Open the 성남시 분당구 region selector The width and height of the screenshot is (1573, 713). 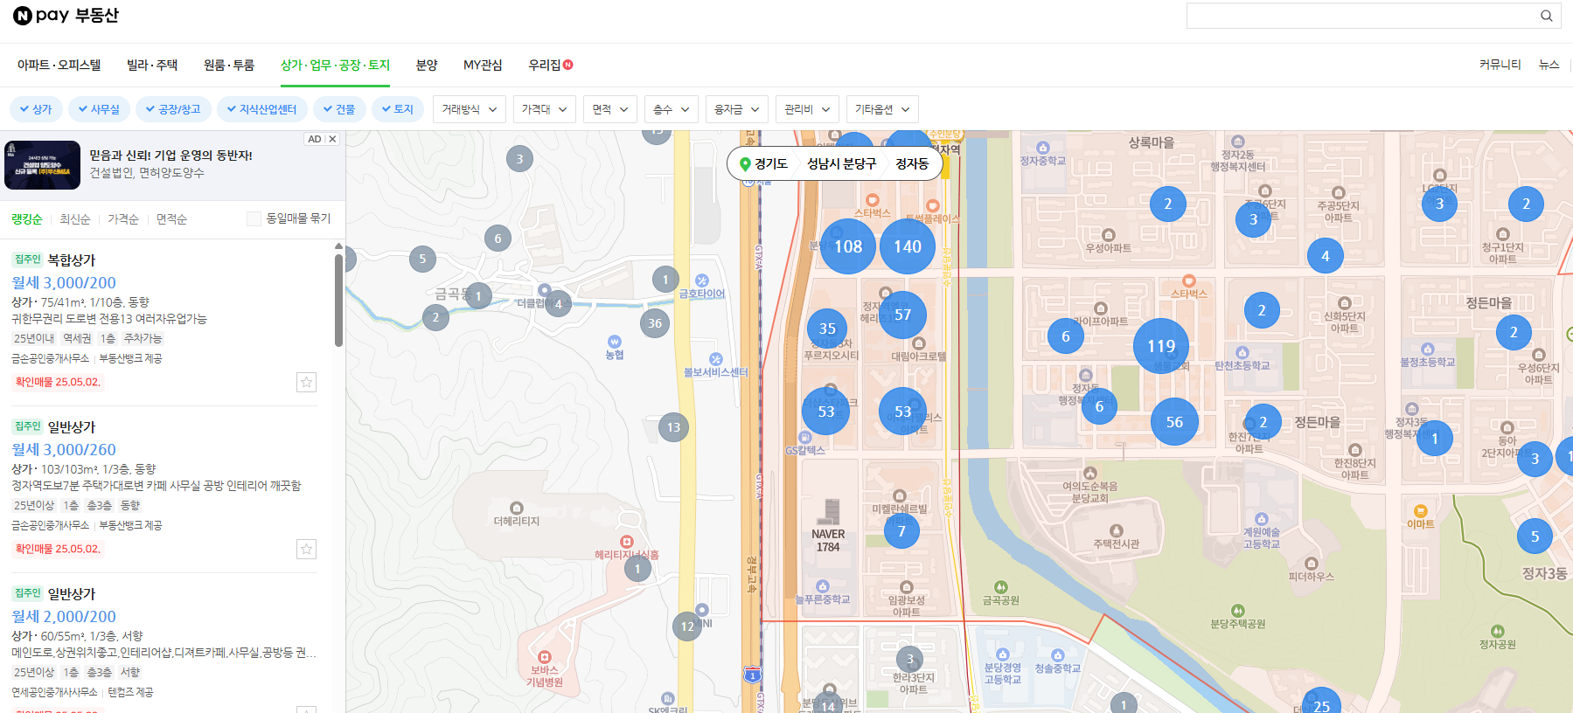point(841,163)
